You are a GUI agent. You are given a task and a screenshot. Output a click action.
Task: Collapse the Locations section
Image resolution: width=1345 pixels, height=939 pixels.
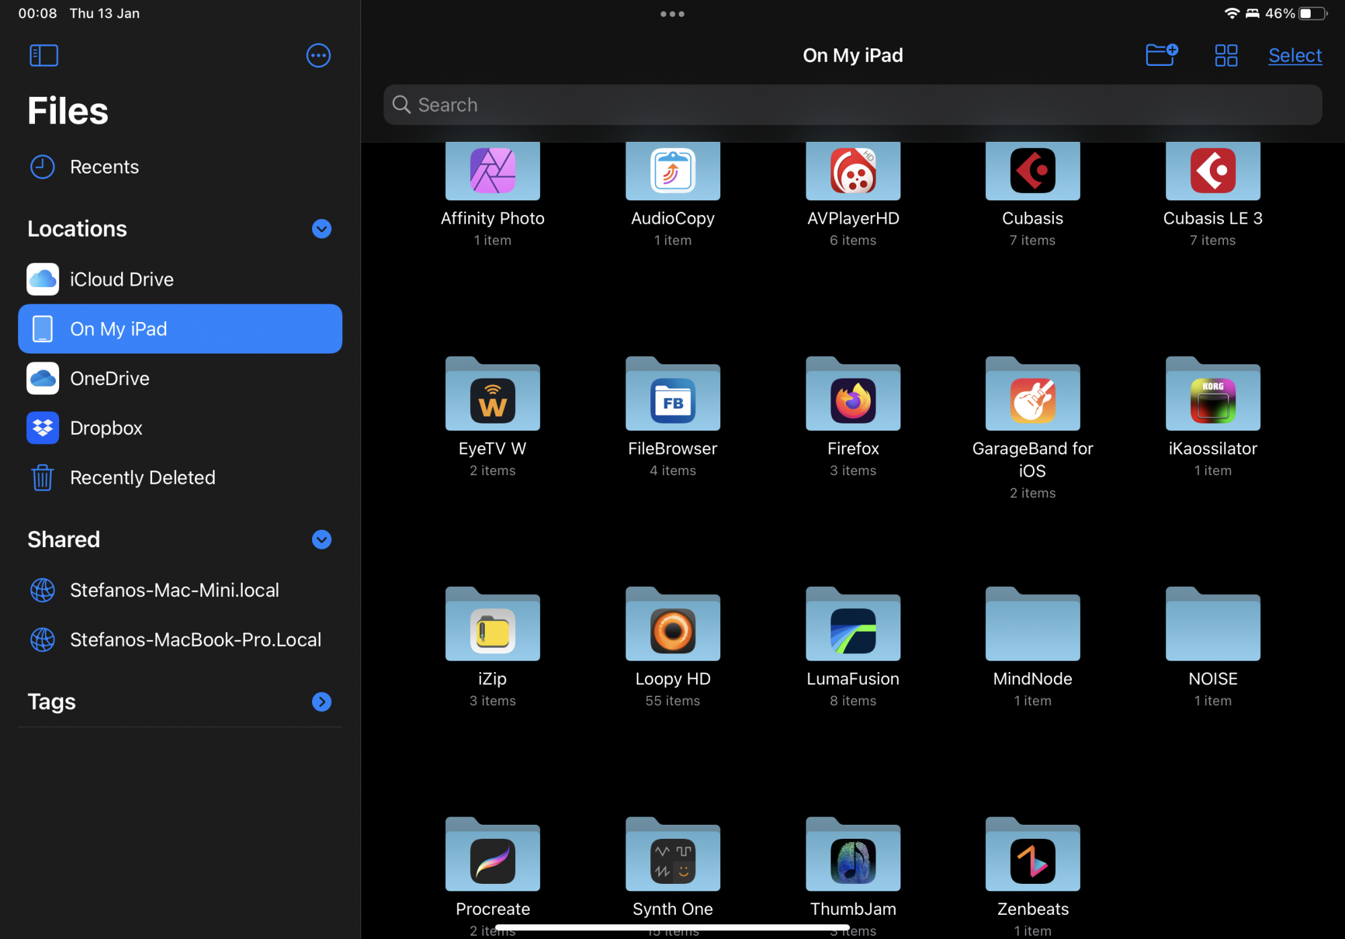click(x=321, y=229)
